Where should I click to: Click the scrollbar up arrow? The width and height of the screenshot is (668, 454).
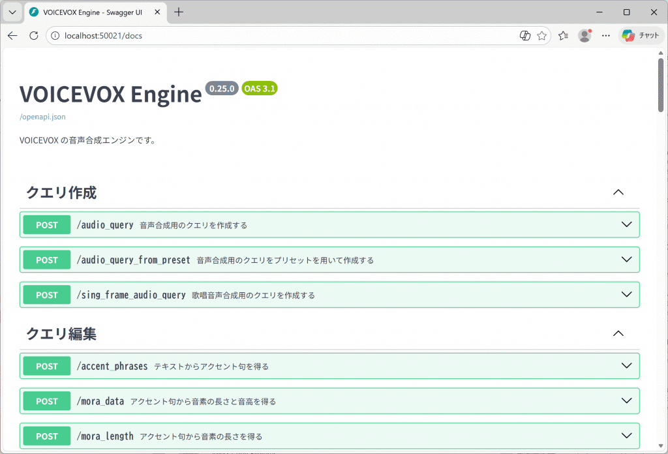[x=661, y=53]
